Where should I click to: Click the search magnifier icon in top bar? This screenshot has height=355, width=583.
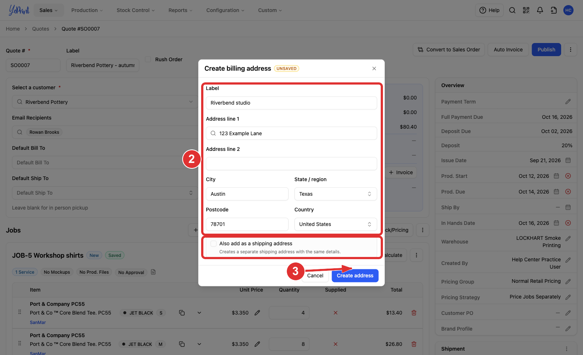512,10
